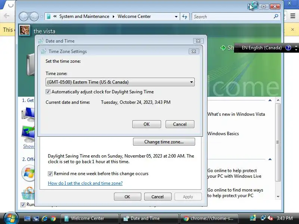Collapse the Get started section chevron
The image size is (299, 224).
270,100
